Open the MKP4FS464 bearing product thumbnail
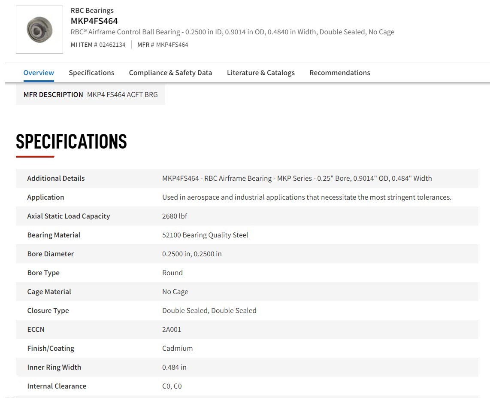 coord(39,30)
